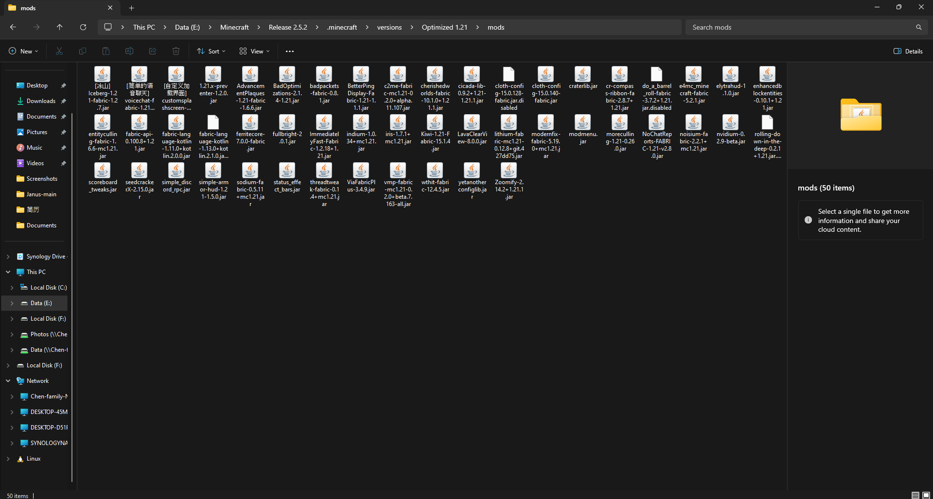Screen dimensions: 933x499
Task: Select SYNOLOGYNA network location
Action: click(49, 443)
